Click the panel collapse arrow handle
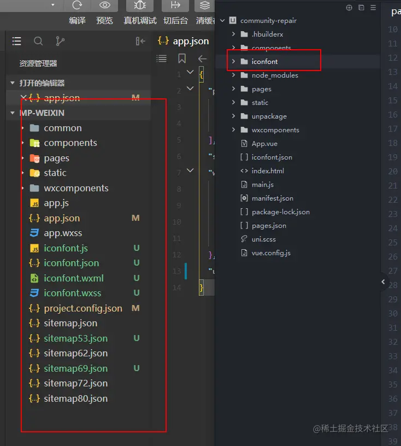The width and height of the screenshot is (401, 446). click(x=383, y=282)
